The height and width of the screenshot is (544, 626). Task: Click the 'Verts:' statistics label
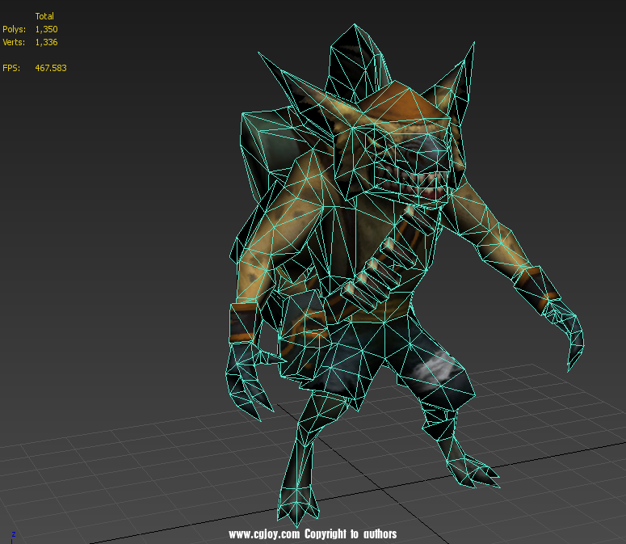click(14, 42)
